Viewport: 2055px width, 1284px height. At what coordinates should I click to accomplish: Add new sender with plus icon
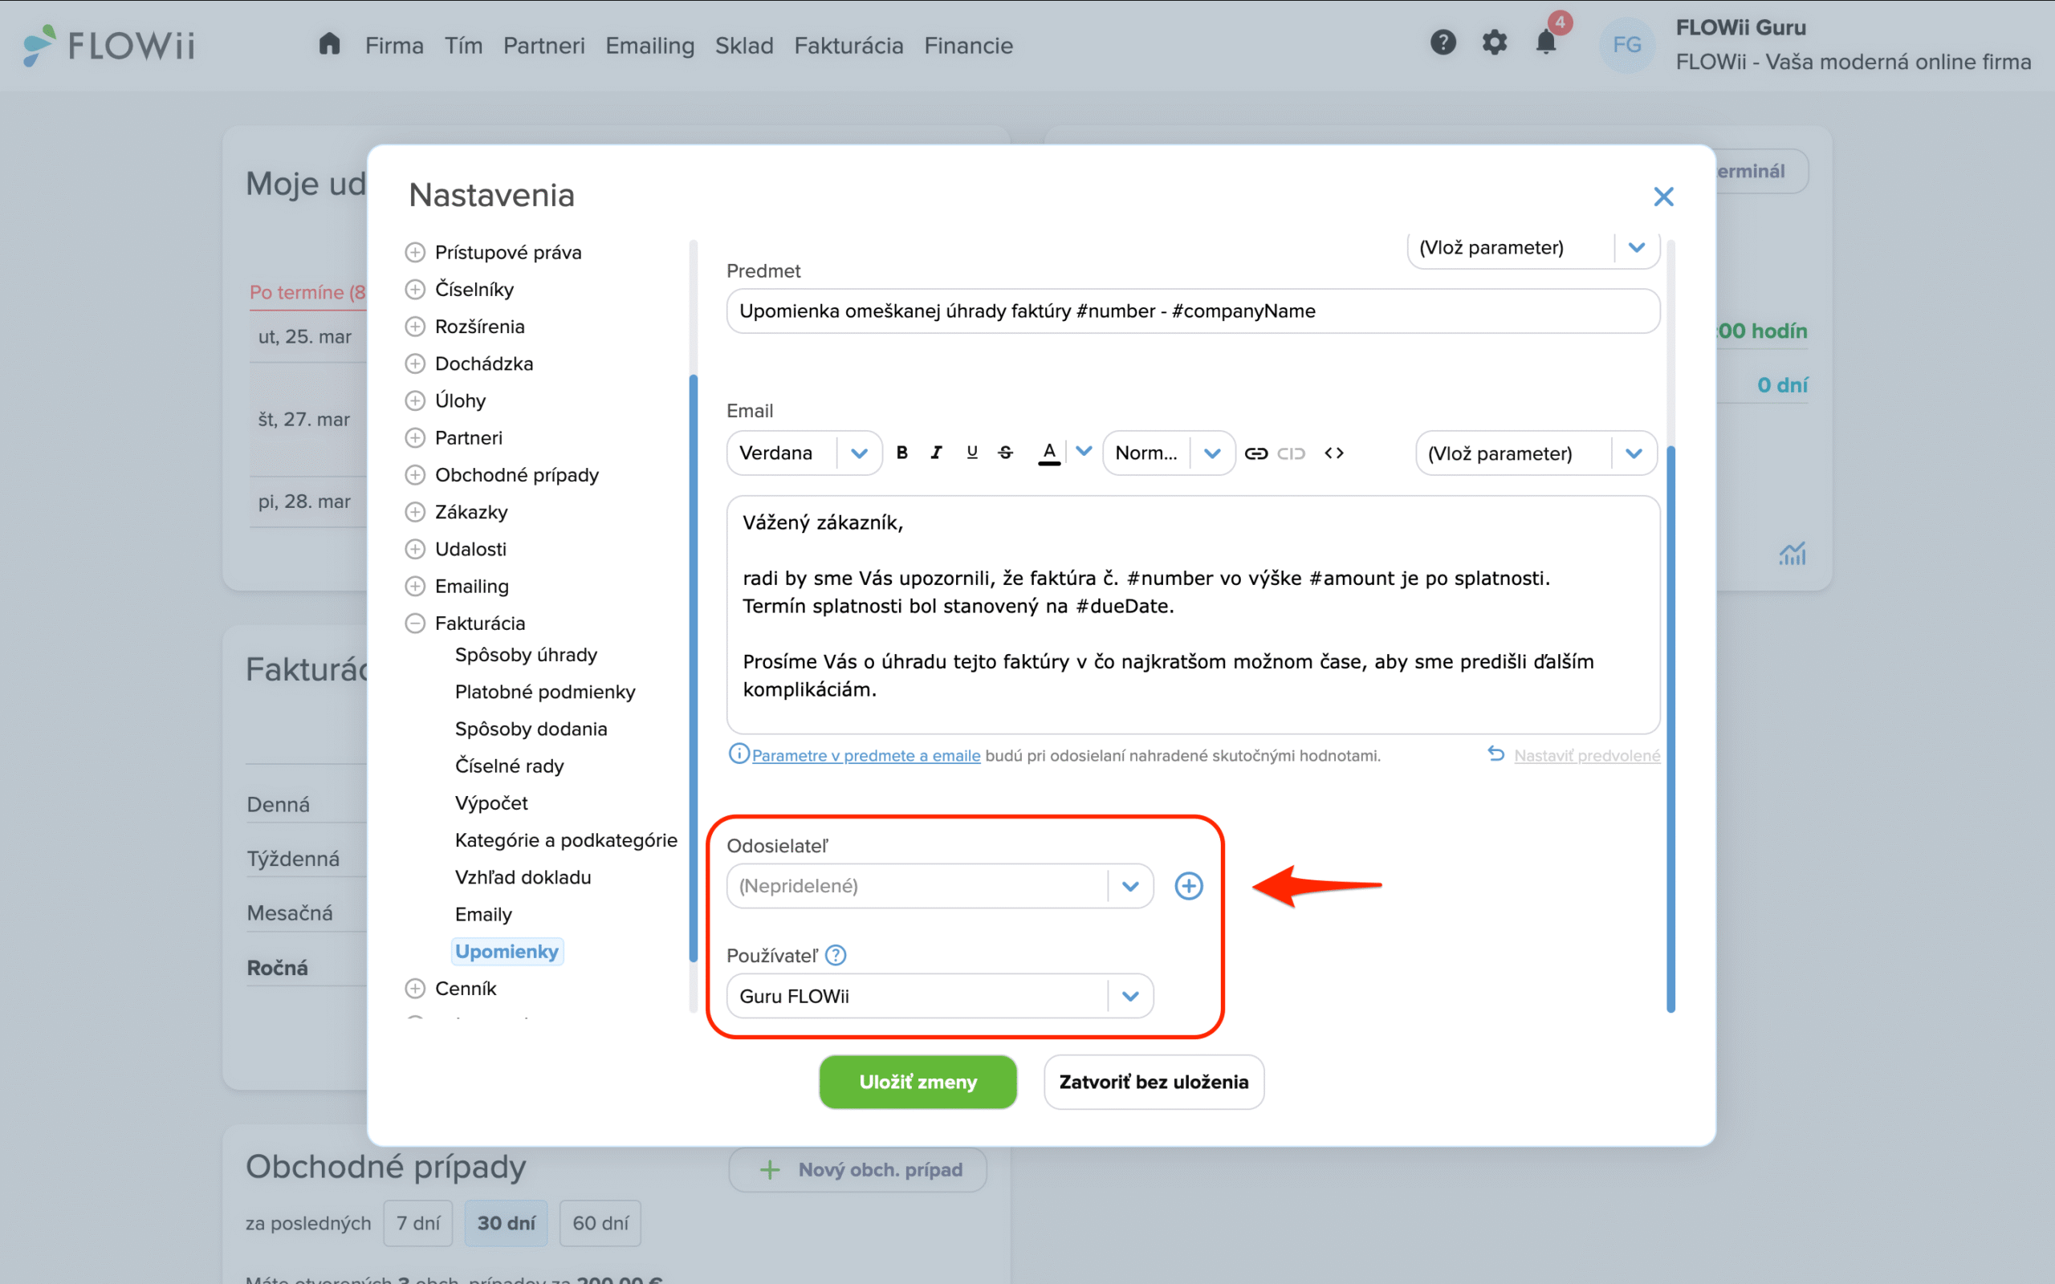coord(1188,886)
